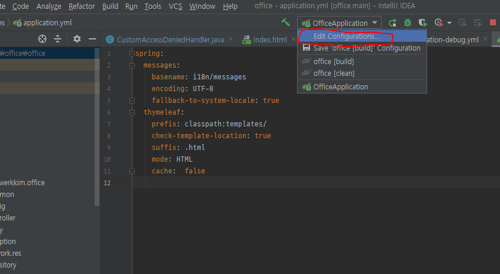Image resolution: width=500 pixels, height=274 pixels.
Task: Open the Window menu
Action: pyautogui.click(x=202, y=6)
